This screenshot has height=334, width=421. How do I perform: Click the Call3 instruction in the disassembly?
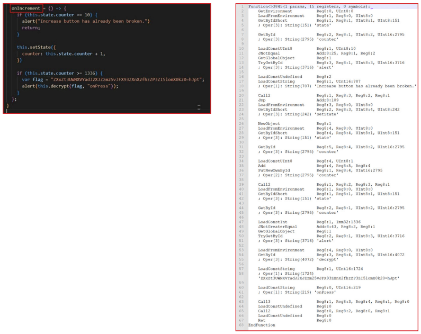[x=334, y=302]
